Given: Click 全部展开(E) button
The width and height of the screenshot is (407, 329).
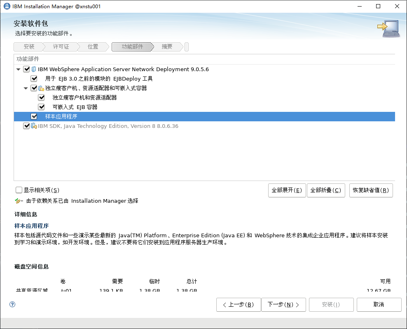Looking at the screenshot, I should pyautogui.click(x=287, y=190).
